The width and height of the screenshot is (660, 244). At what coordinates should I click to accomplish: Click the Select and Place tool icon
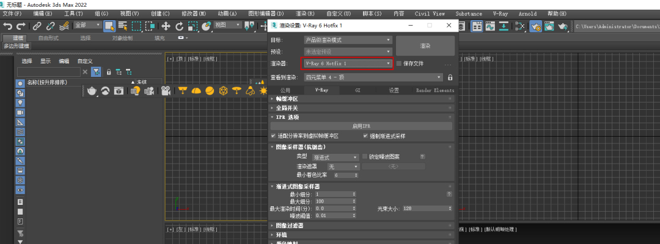point(206,26)
